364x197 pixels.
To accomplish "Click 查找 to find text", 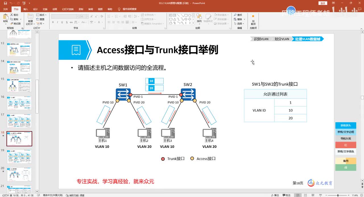I will pos(238,15).
